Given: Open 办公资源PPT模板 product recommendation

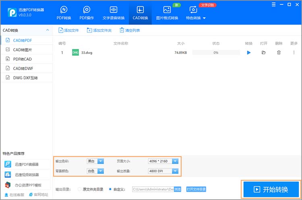Looking at the screenshot, I should click(27, 185).
